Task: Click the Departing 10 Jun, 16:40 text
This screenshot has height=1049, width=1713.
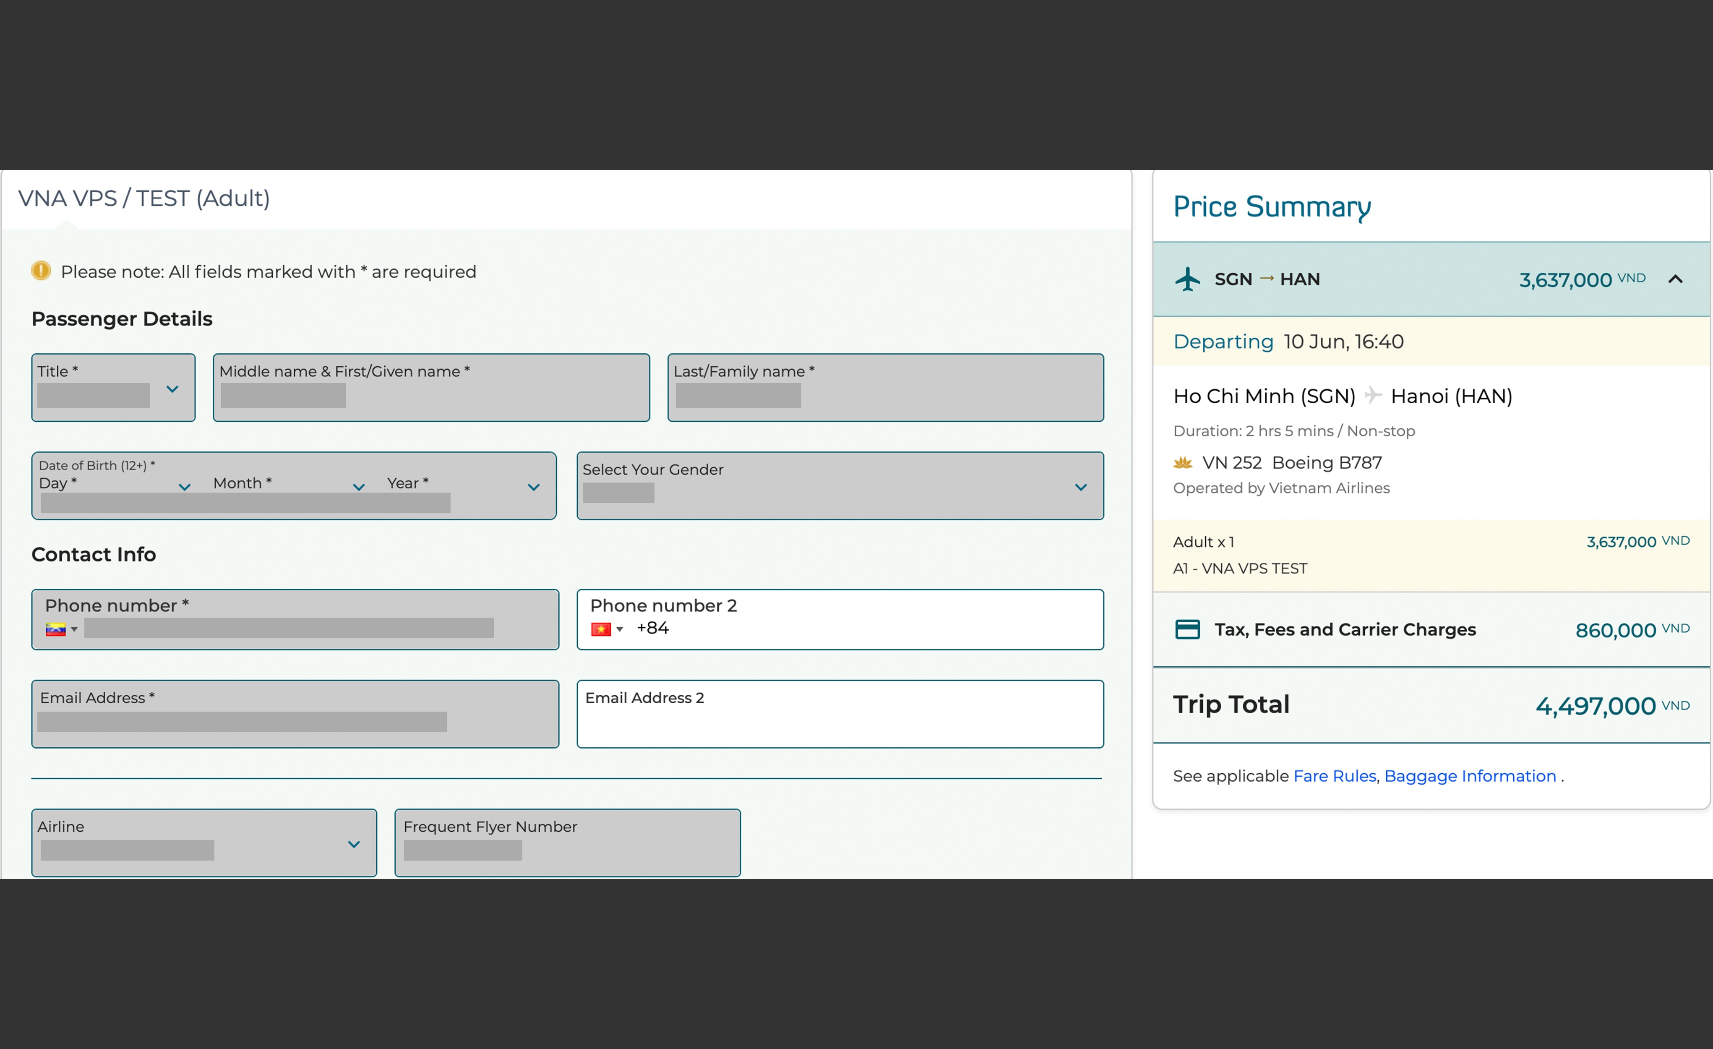Action: pos(1288,341)
